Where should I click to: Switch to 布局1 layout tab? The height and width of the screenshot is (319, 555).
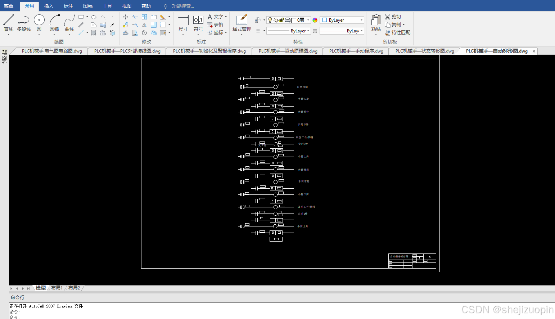coord(57,288)
